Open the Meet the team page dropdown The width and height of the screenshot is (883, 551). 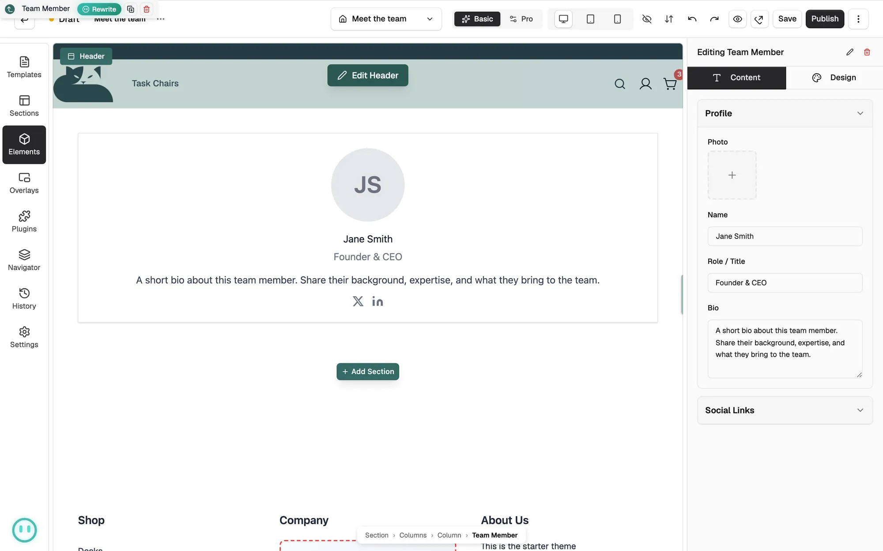tap(386, 19)
